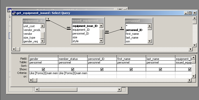The height and width of the screenshot is (100, 199).
Task: Click design grid vertical scroll down arrow
Action: (194, 76)
